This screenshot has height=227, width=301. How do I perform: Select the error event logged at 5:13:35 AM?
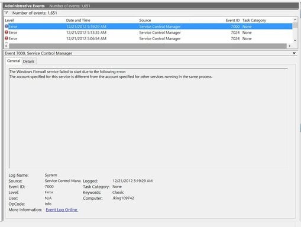click(x=148, y=33)
